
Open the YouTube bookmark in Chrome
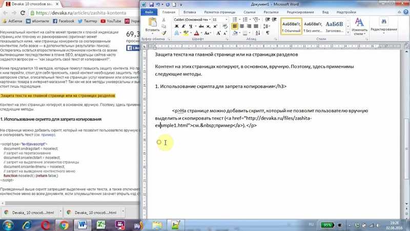tap(111, 21)
